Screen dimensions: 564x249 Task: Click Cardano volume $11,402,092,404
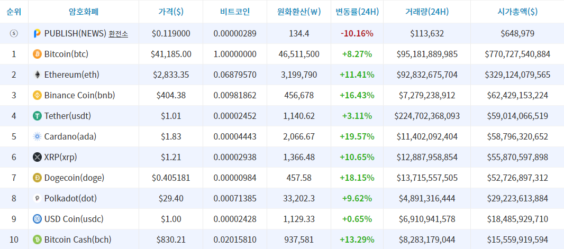coord(427,136)
